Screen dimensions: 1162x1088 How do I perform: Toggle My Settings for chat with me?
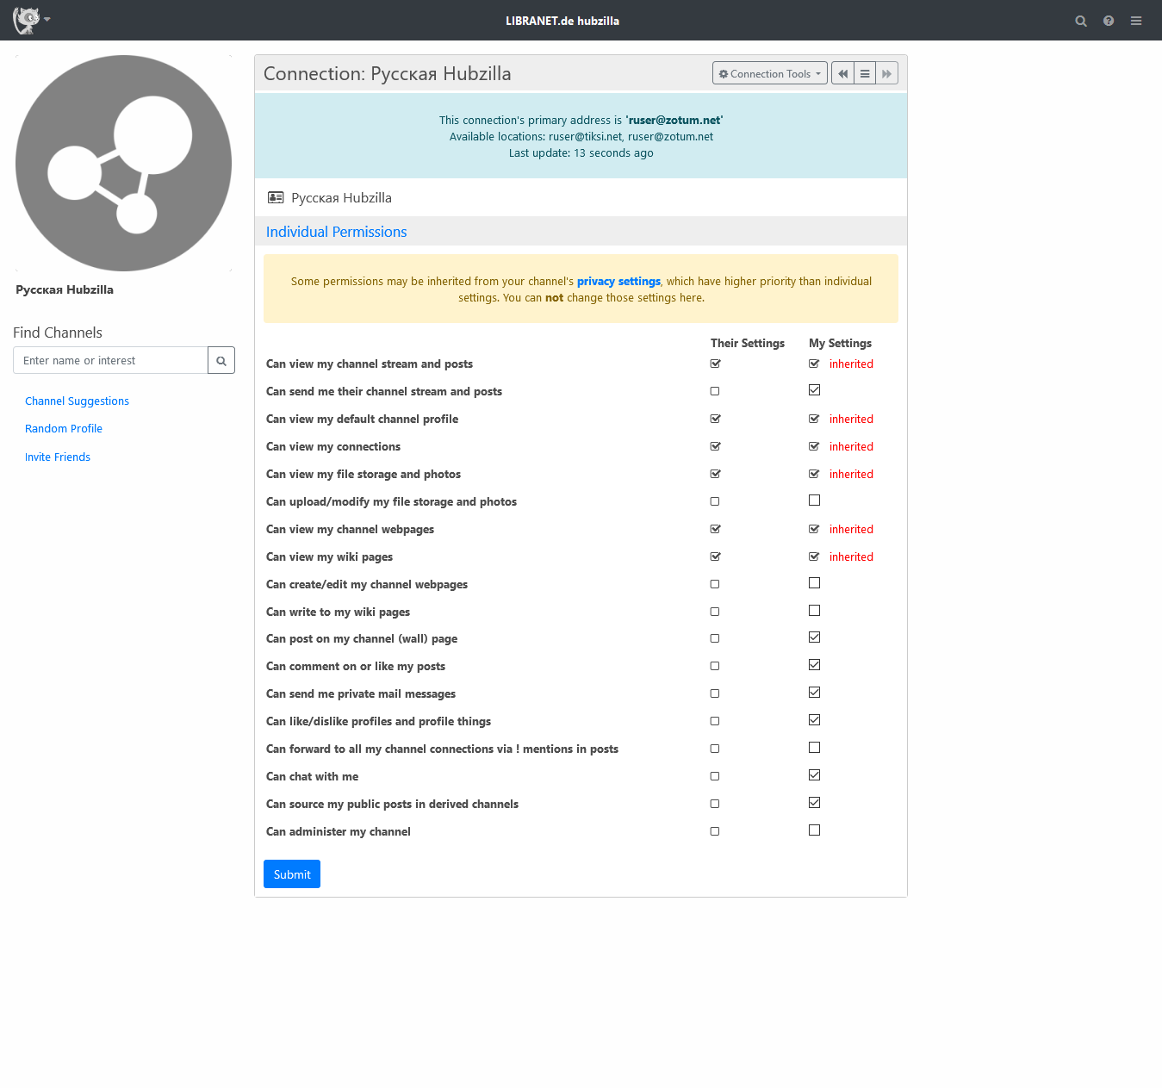[814, 775]
